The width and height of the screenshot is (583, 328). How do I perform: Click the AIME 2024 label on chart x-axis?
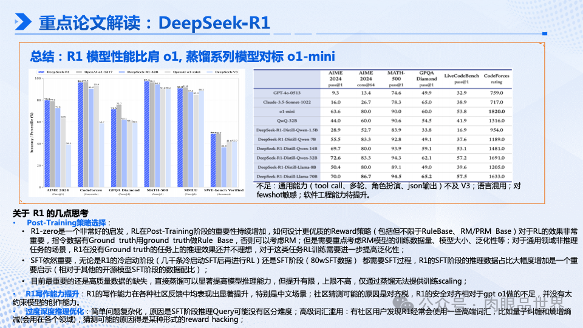[58, 191]
